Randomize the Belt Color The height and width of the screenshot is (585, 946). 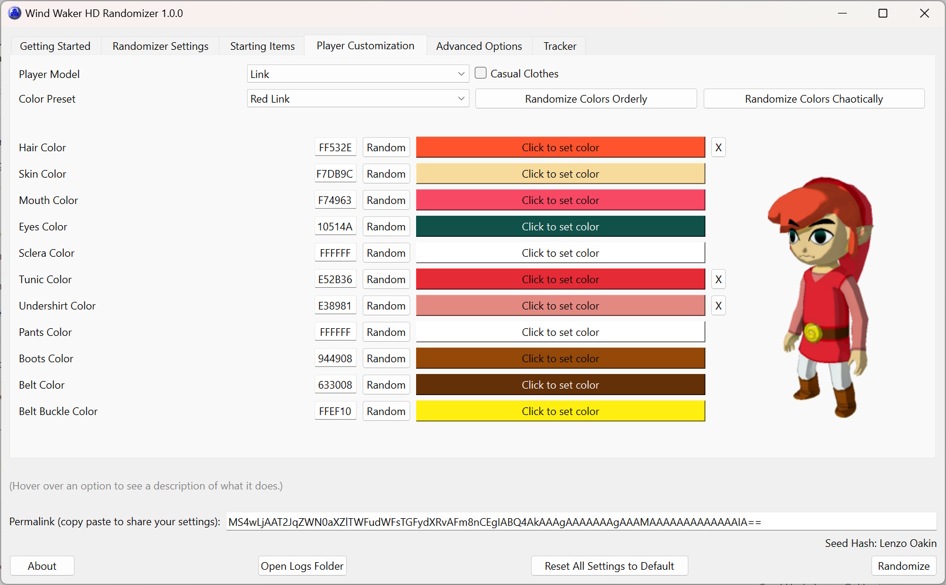(x=386, y=385)
